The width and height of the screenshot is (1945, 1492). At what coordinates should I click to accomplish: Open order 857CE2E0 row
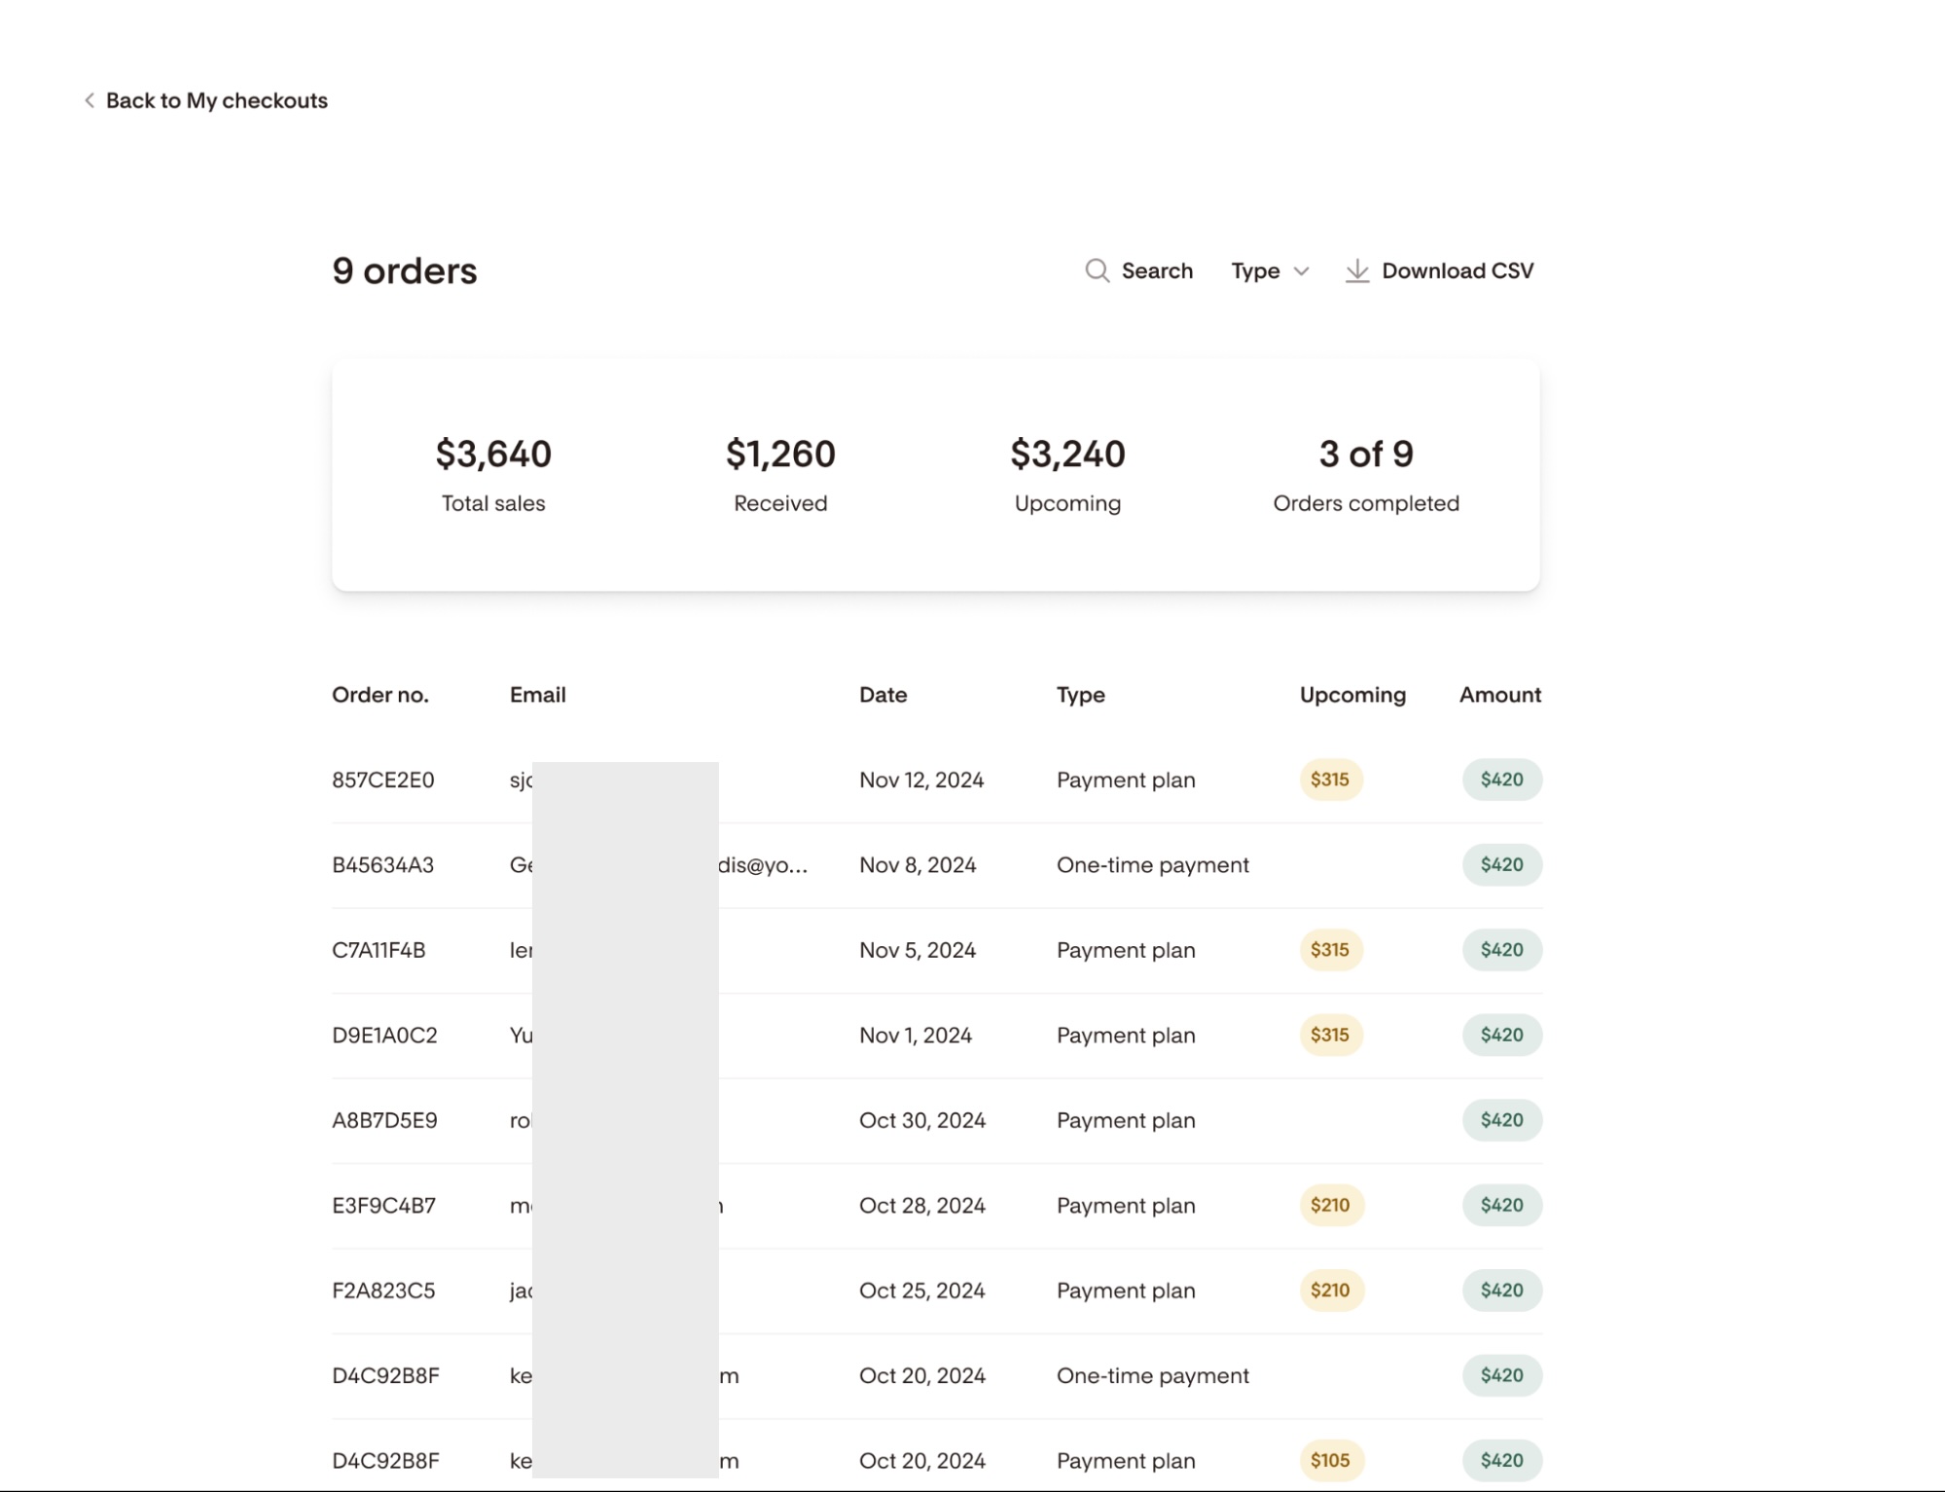tap(382, 780)
